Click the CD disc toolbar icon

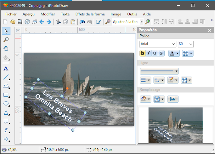tap(27, 22)
